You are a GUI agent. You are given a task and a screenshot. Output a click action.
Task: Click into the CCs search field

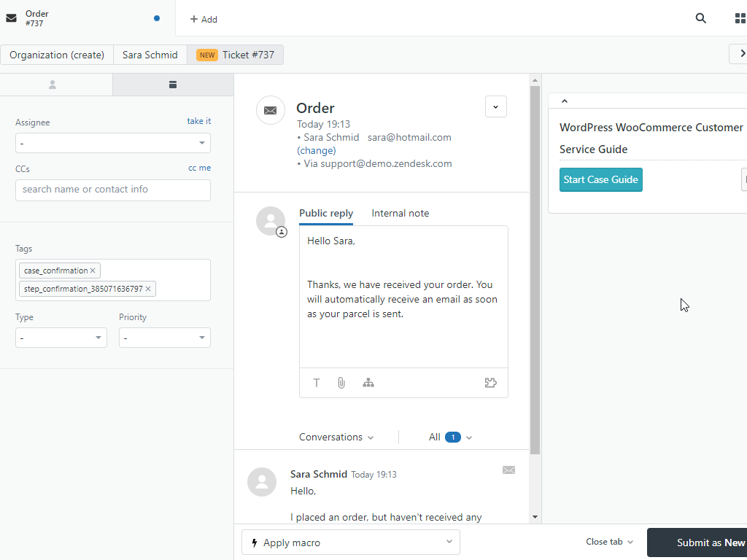pyautogui.click(x=113, y=190)
